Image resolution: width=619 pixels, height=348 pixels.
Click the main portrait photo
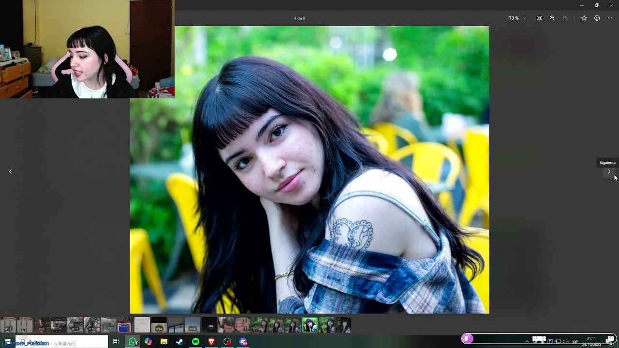pyautogui.click(x=309, y=170)
